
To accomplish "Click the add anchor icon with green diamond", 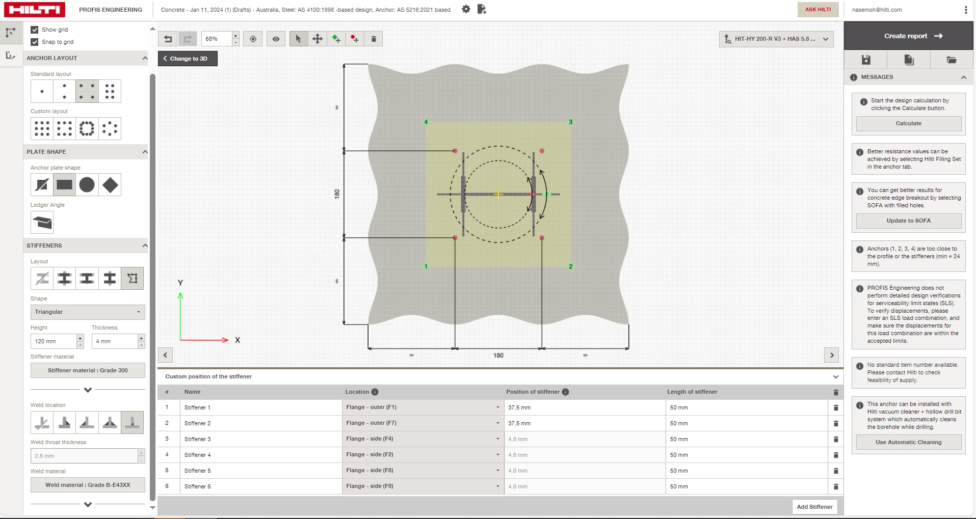I will pos(336,39).
